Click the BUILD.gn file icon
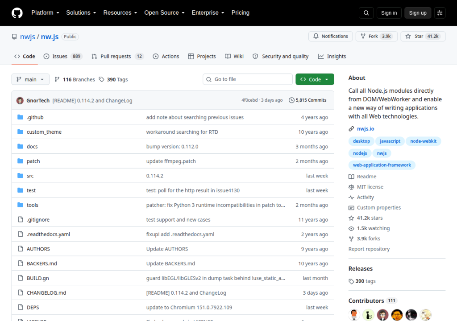The width and height of the screenshot is (457, 321). (20, 278)
